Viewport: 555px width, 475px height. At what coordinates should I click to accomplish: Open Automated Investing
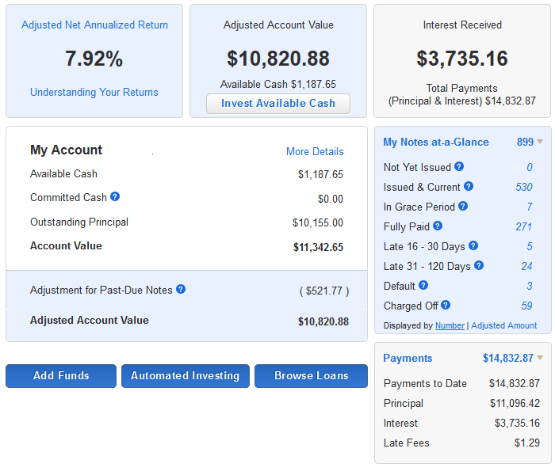click(185, 376)
